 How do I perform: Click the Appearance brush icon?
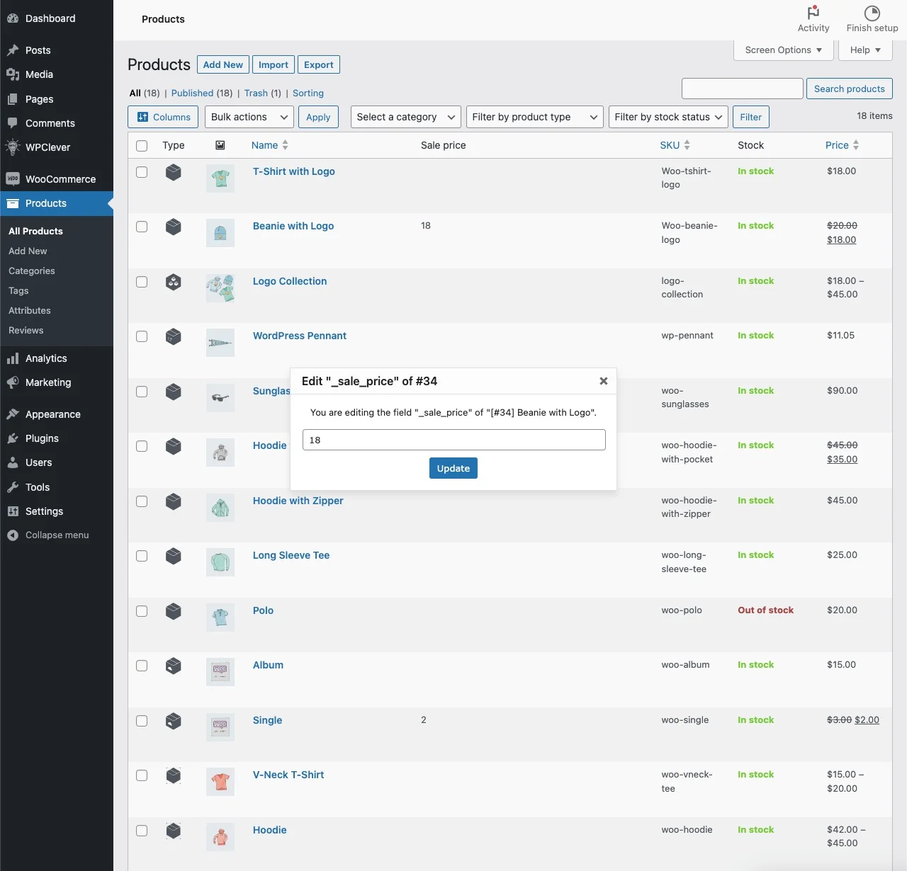[13, 414]
